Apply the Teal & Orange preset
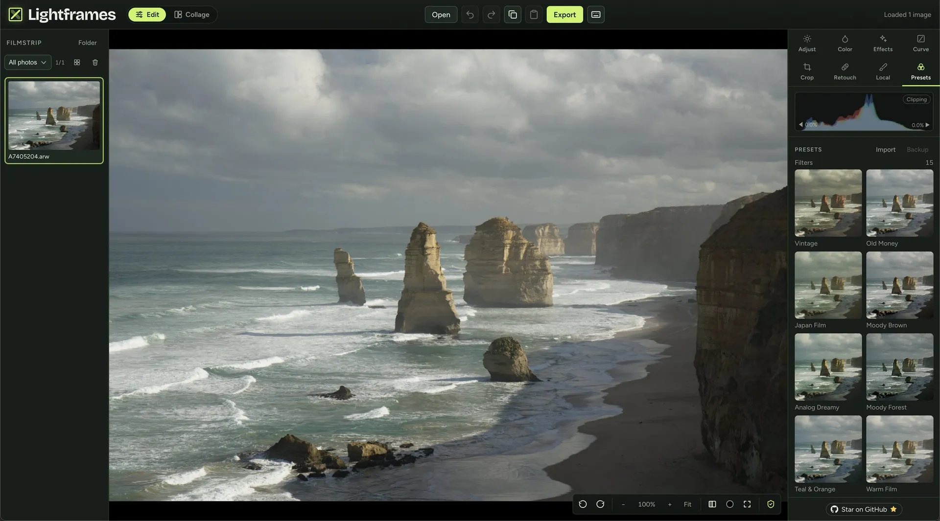This screenshot has height=521, width=940. (x=828, y=449)
